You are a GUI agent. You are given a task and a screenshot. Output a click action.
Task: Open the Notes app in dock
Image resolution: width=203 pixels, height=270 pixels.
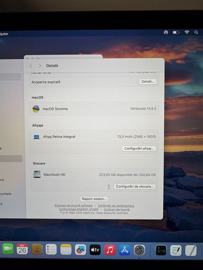(66, 250)
